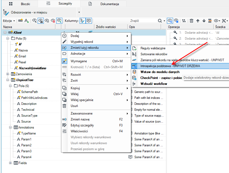This screenshot has width=229, height=173.
Task: Toggle the tree edit column button
Action: point(82,21)
